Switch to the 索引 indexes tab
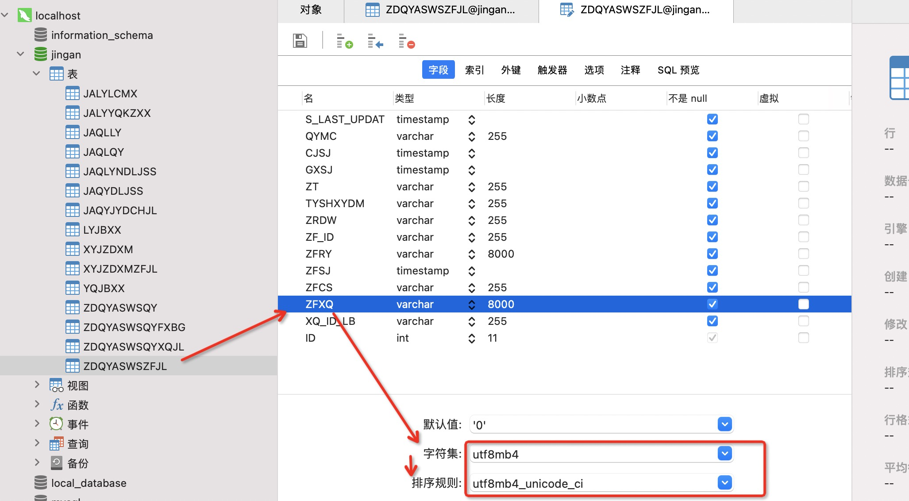The width and height of the screenshot is (909, 501). 474,70
